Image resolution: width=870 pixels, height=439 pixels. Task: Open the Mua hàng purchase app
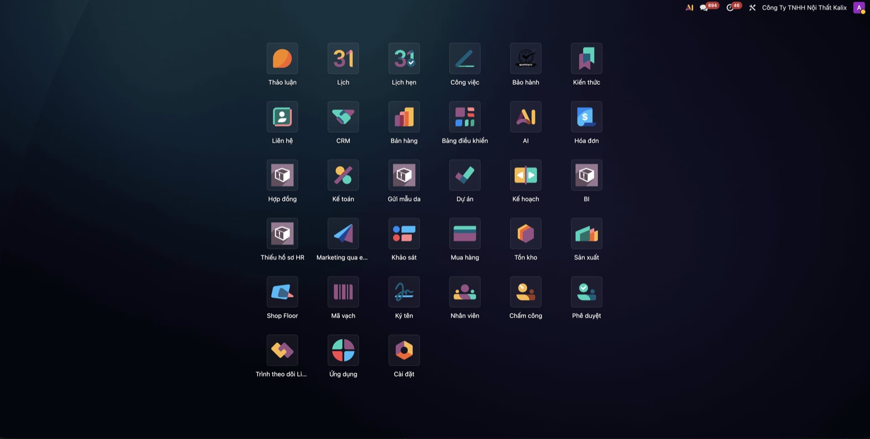(465, 234)
